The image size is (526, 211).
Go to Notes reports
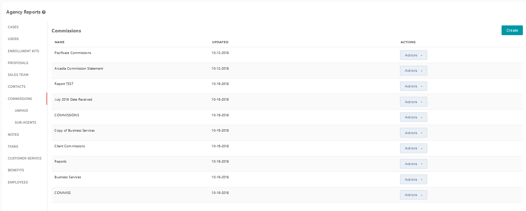[13, 135]
